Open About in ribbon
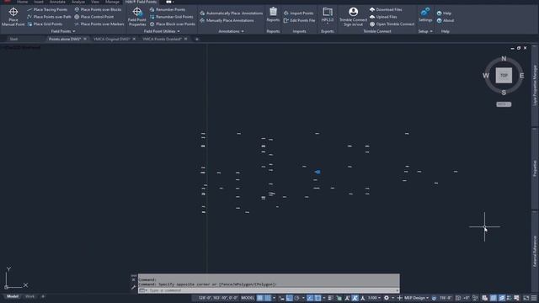Image resolution: width=539 pixels, height=303 pixels. pyautogui.click(x=446, y=20)
